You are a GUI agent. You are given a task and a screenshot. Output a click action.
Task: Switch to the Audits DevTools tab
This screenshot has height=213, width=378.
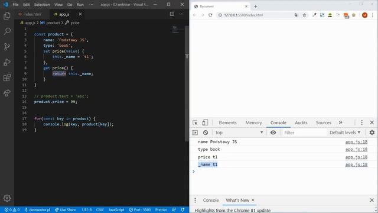301,122
